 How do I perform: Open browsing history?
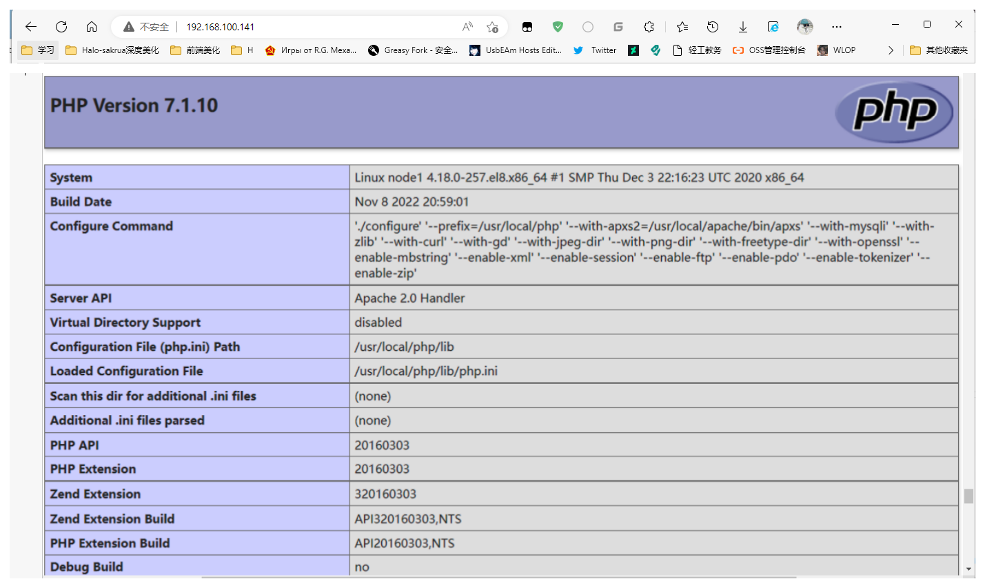(x=713, y=27)
